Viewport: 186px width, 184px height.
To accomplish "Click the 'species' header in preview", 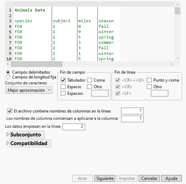I will pos(24,21).
